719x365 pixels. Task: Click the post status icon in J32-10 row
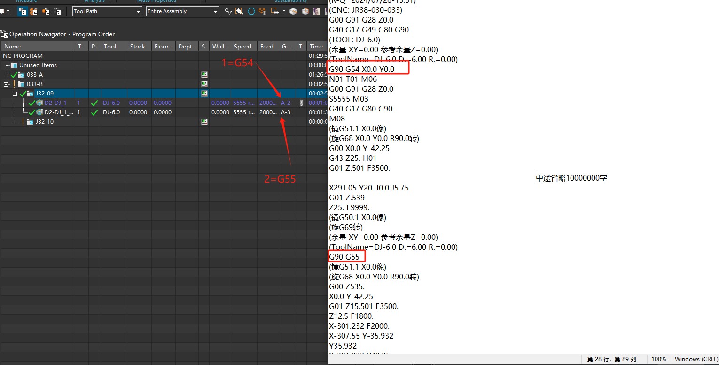tap(204, 122)
